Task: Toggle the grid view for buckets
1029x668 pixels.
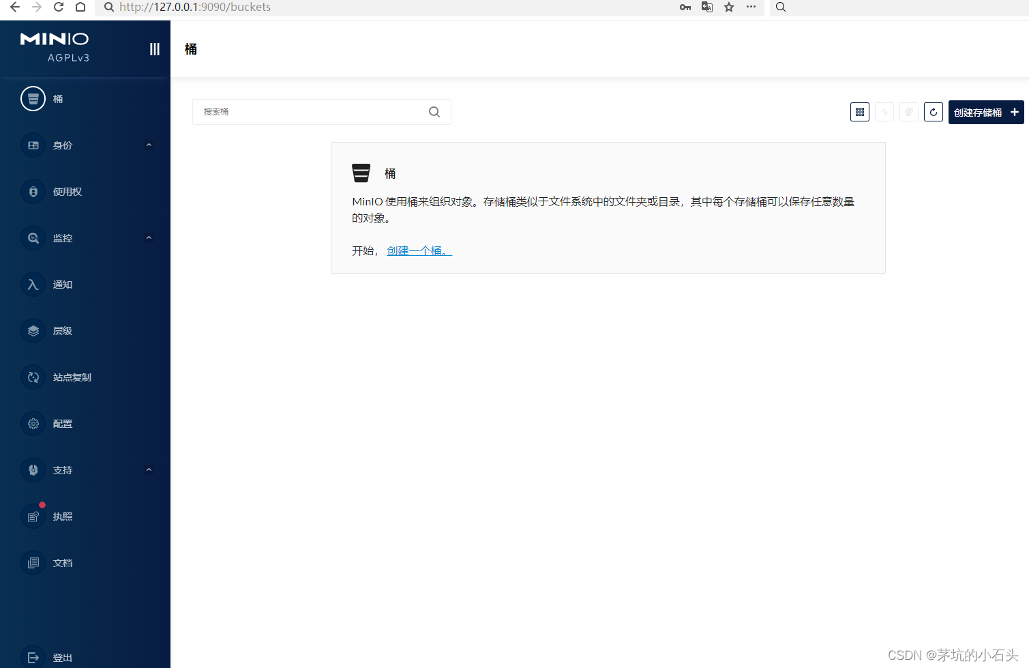Action: [x=859, y=111]
